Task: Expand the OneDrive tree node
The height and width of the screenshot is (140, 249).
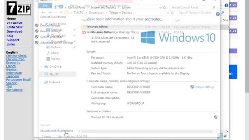Action: point(41,66)
